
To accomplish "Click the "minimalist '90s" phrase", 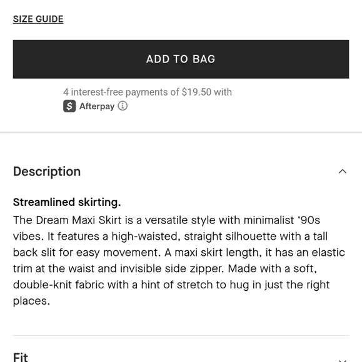I will click(282, 220).
